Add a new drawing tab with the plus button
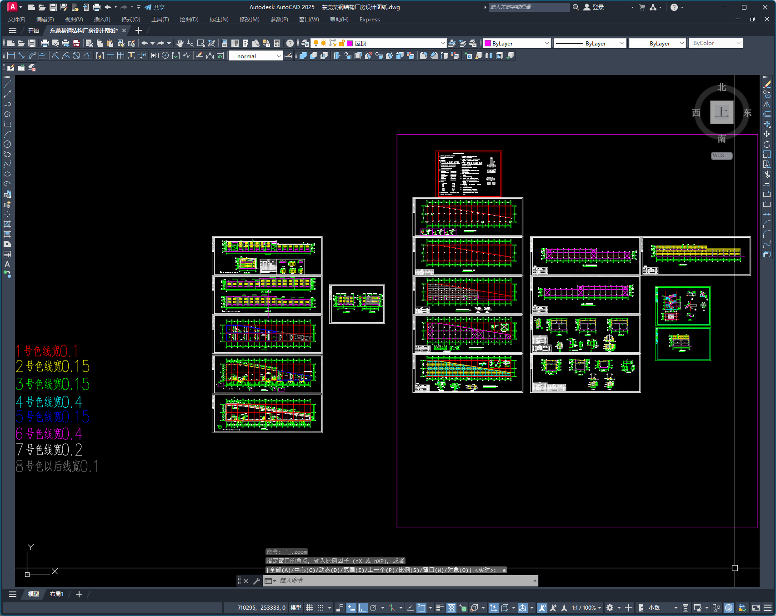Viewport: 776px width, 616px height. pyautogui.click(x=139, y=30)
